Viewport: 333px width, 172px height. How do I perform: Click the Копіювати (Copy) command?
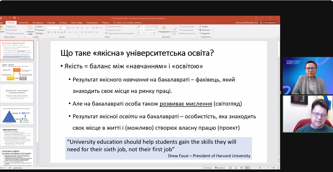pos(11,30)
